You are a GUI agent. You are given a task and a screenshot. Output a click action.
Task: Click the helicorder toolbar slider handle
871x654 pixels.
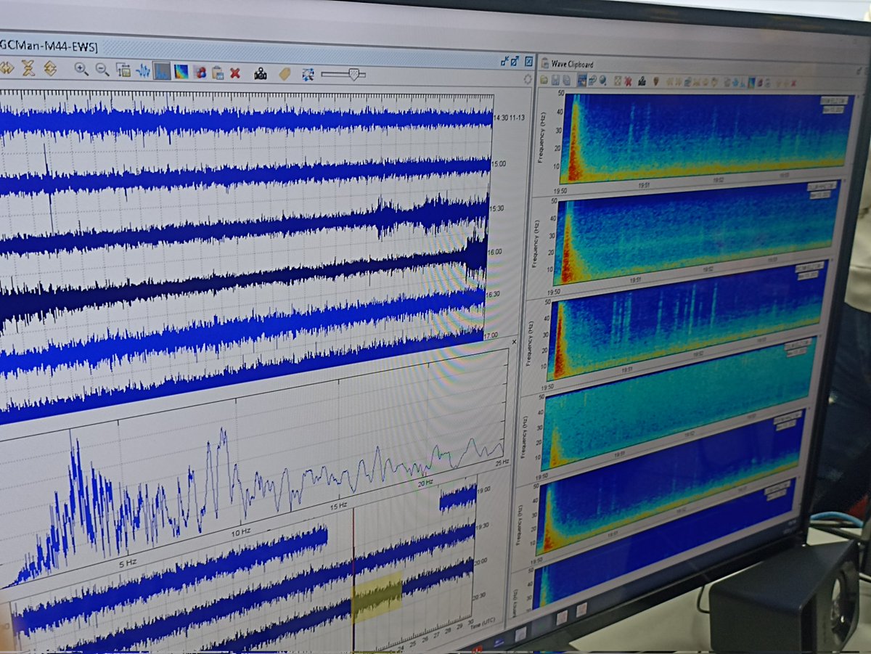click(x=354, y=74)
